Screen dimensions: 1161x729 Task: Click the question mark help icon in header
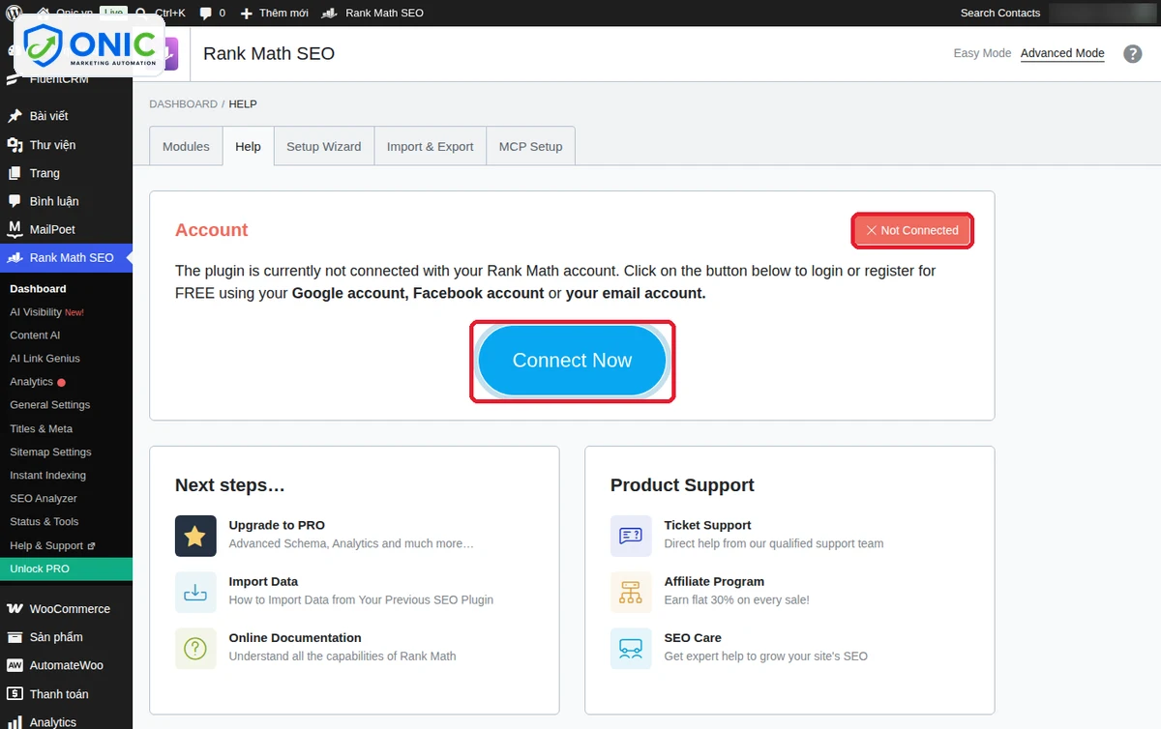(x=1133, y=54)
